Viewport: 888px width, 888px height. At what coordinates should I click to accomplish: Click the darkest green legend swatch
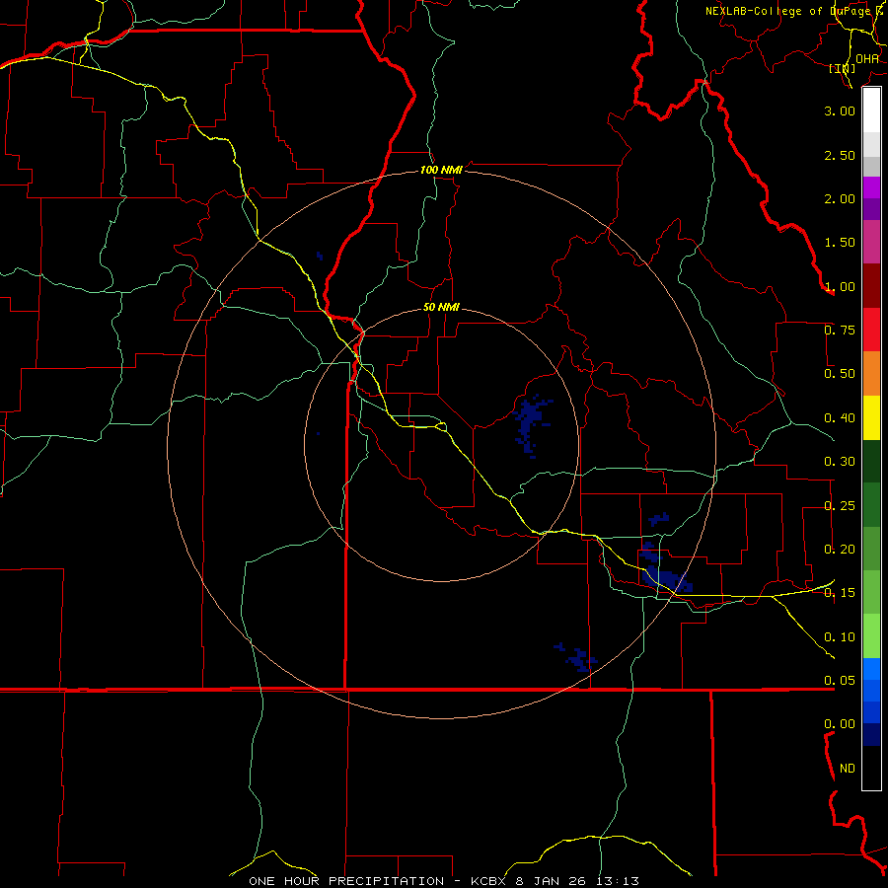(x=871, y=461)
